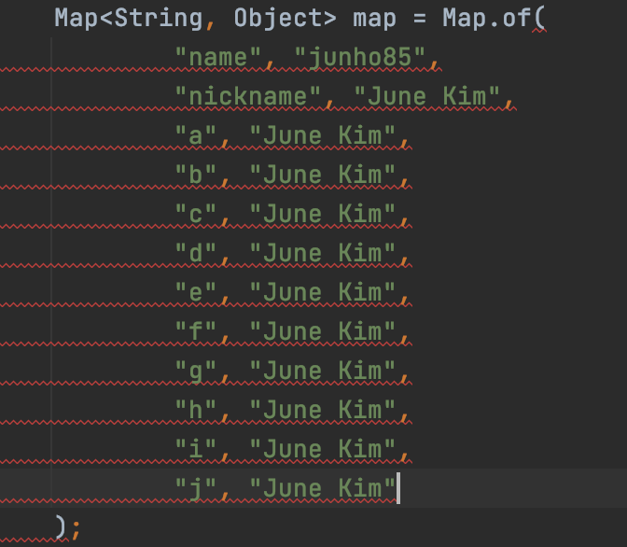Click "June Kim" value on the "e" line

pos(323,292)
